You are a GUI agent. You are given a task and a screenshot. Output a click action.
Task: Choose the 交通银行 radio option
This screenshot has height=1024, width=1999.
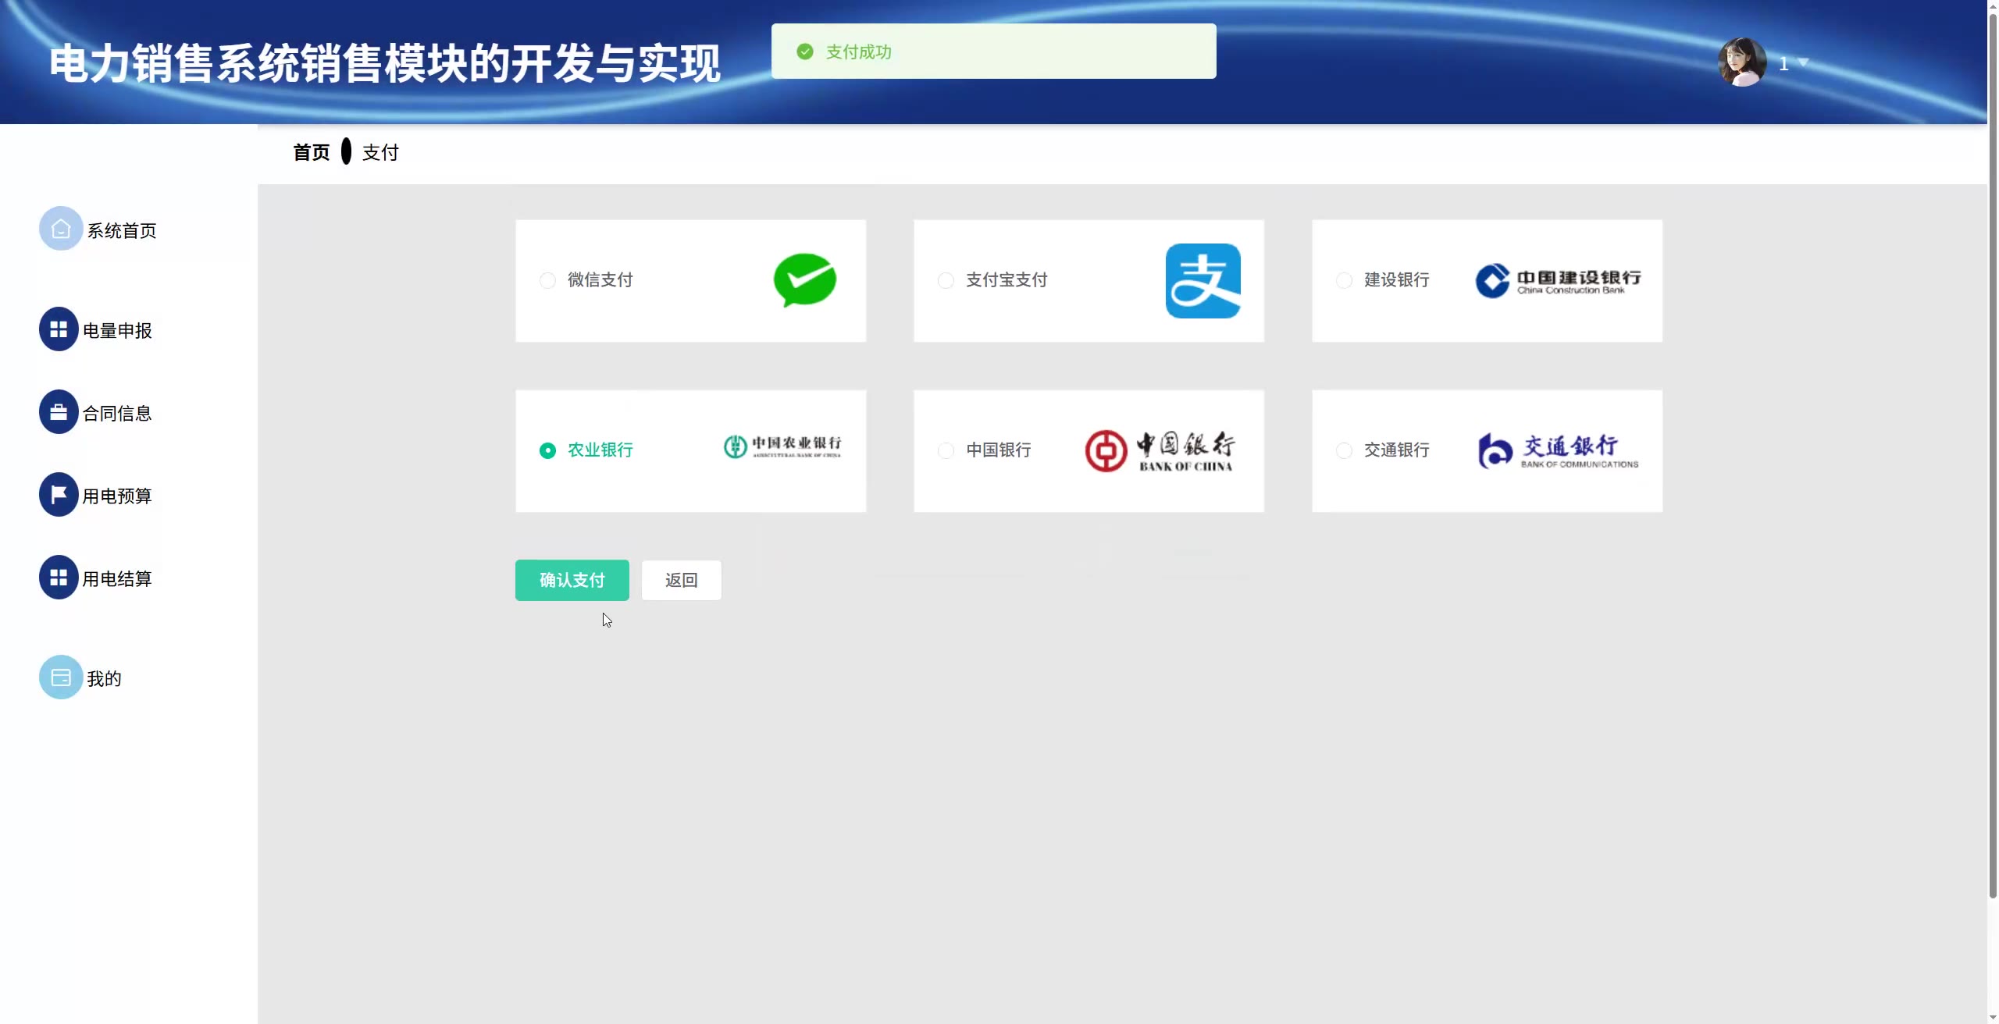[1344, 450]
